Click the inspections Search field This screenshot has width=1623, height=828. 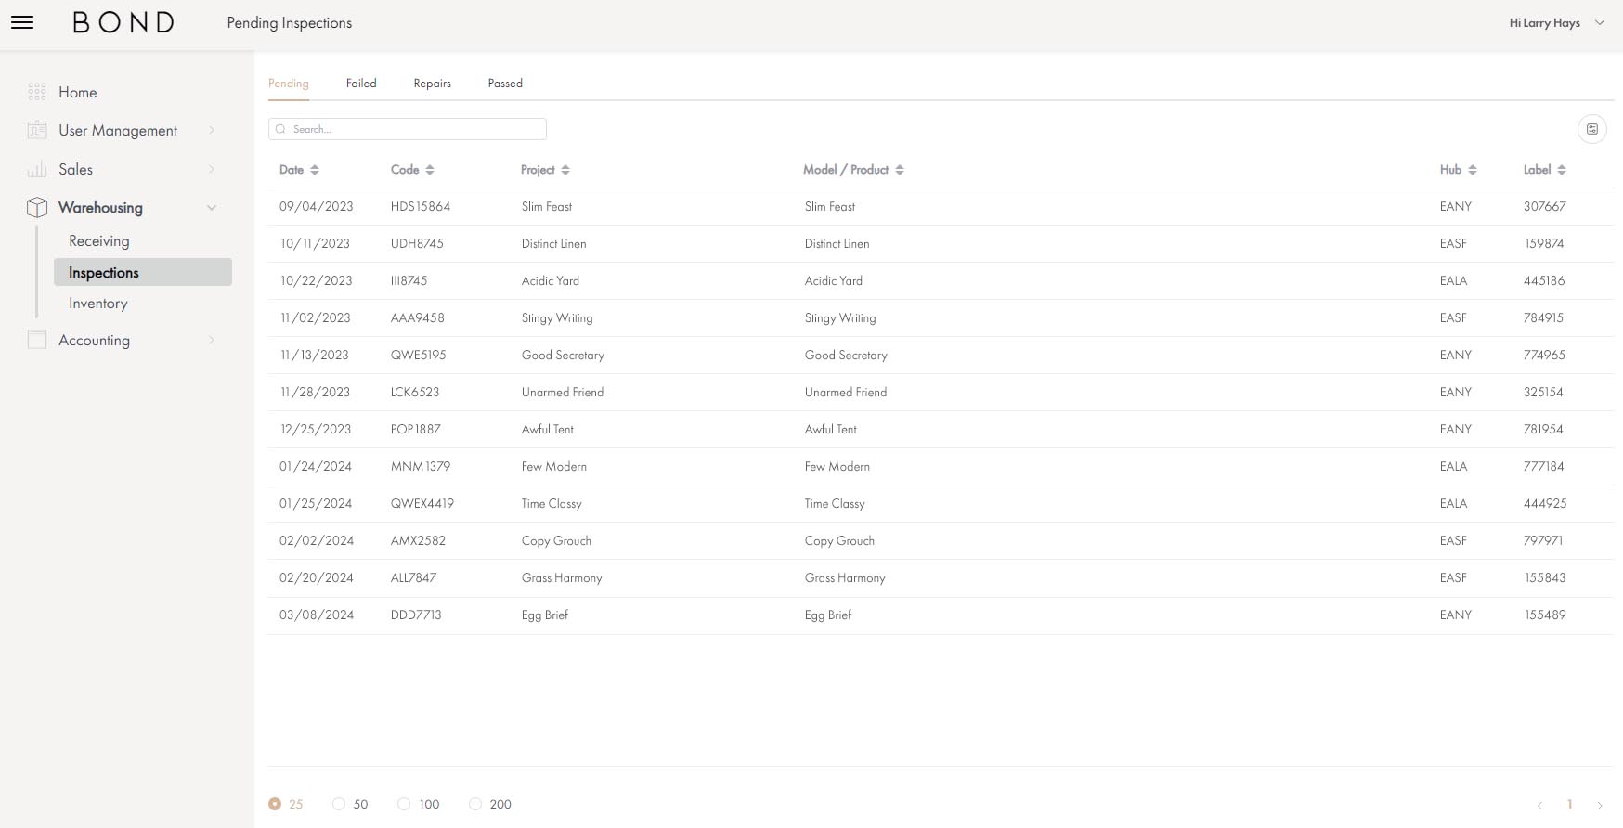[x=409, y=129]
